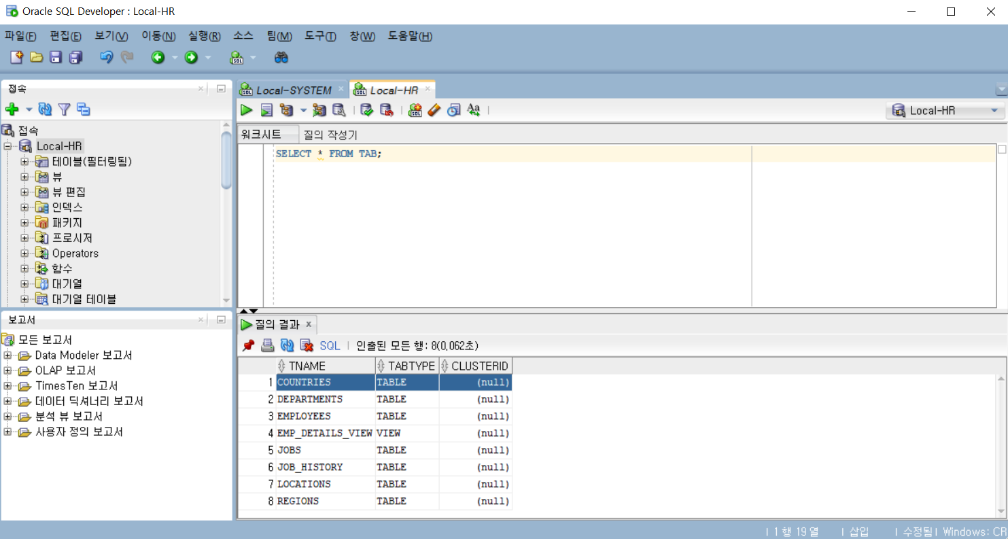Click the SELECT * FROM TAB; line in editor
The height and width of the screenshot is (539, 1008).
[x=329, y=154]
